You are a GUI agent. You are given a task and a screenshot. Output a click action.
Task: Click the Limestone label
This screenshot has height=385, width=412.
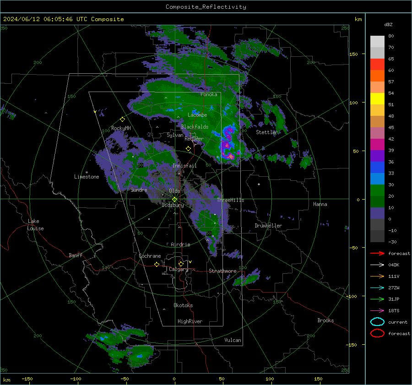point(87,177)
